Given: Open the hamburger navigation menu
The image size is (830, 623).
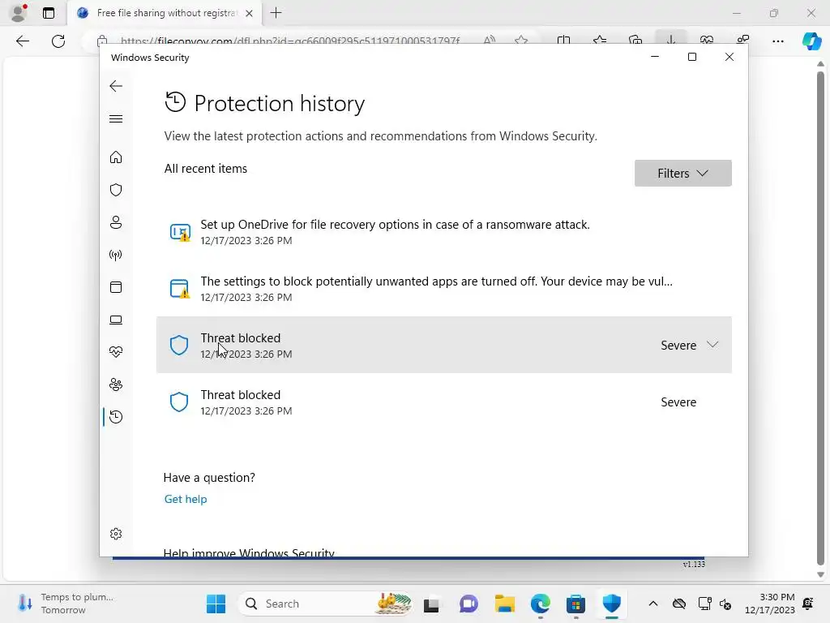Looking at the screenshot, I should click(x=116, y=118).
